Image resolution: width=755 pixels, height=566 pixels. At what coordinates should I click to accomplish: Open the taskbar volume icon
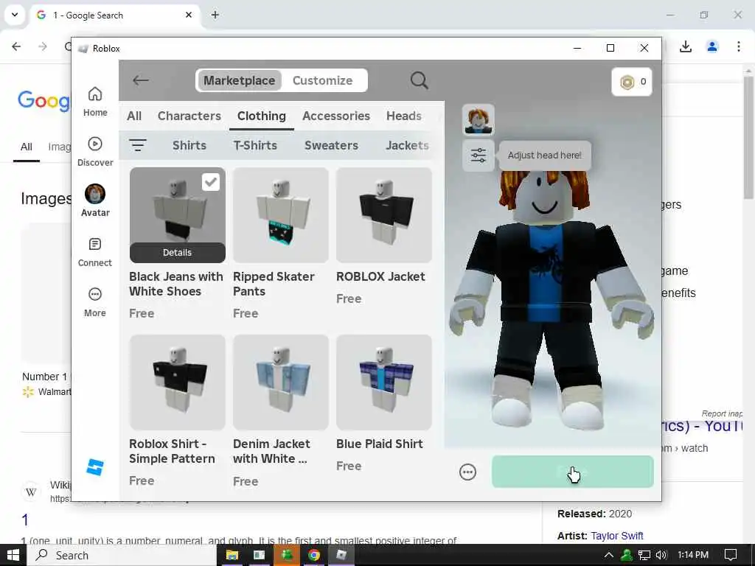pyautogui.click(x=661, y=555)
